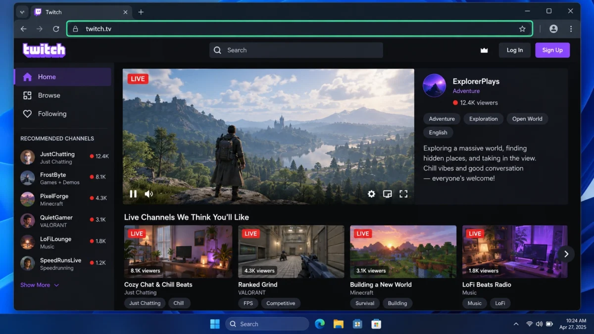Click the search magnifier icon in Twitch
Screen dimensions: 594x334
click(217, 50)
